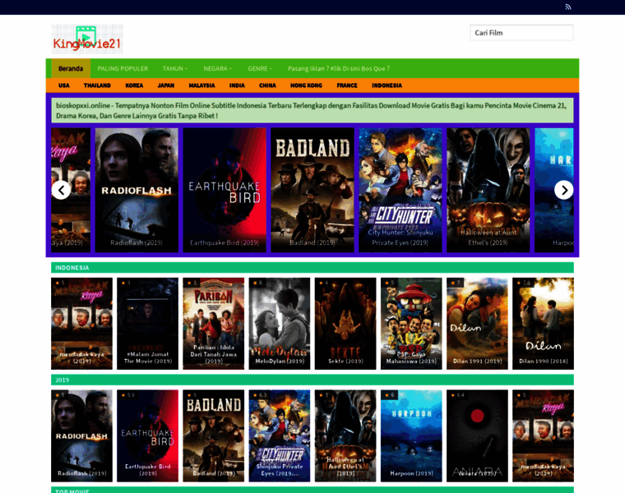Open the Sekte (2019) poster

pyautogui.click(x=345, y=324)
